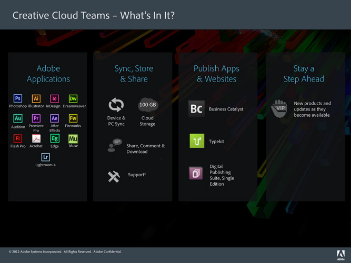Select the Muse Mu icon
The height and width of the screenshot is (263, 351).
[x=73, y=138]
